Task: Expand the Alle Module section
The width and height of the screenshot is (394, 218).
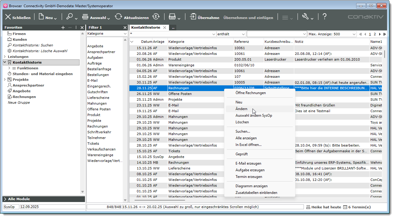Action: click(x=5, y=199)
